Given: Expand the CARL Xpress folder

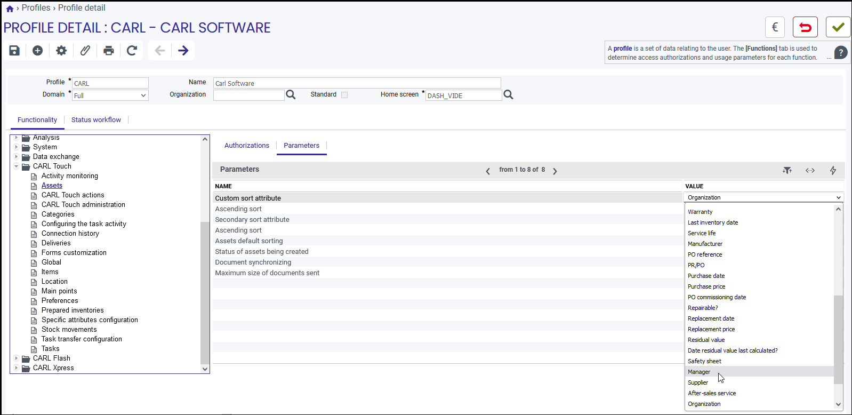Looking at the screenshot, I should point(16,368).
